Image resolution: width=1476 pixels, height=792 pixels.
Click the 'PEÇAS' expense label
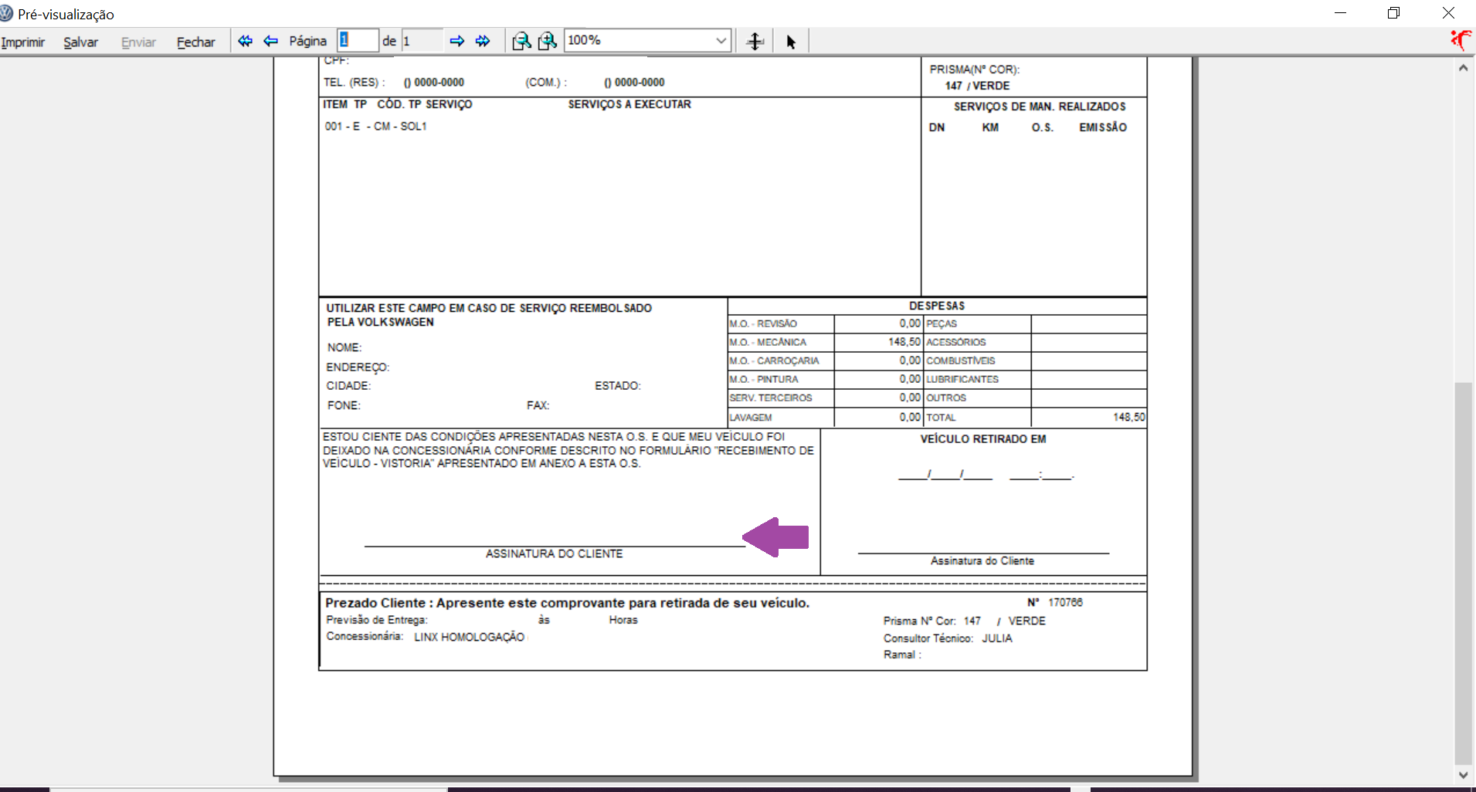pos(942,323)
